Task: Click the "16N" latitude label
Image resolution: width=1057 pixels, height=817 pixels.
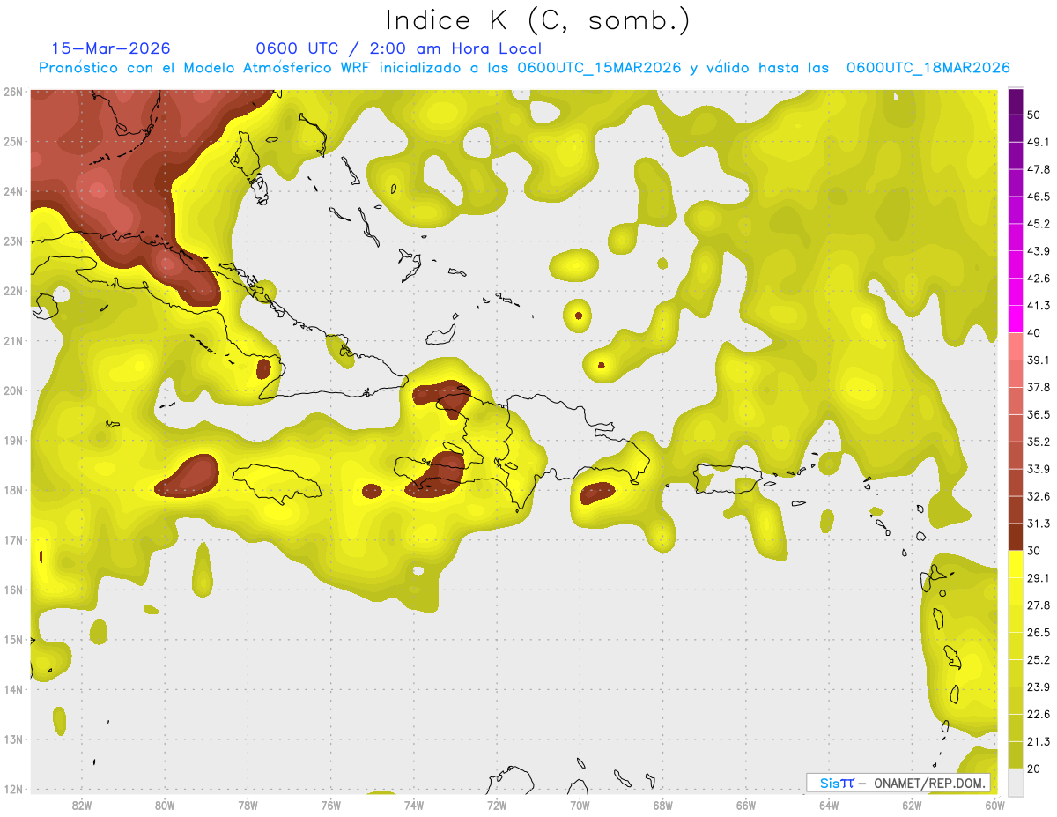Action: (14, 590)
